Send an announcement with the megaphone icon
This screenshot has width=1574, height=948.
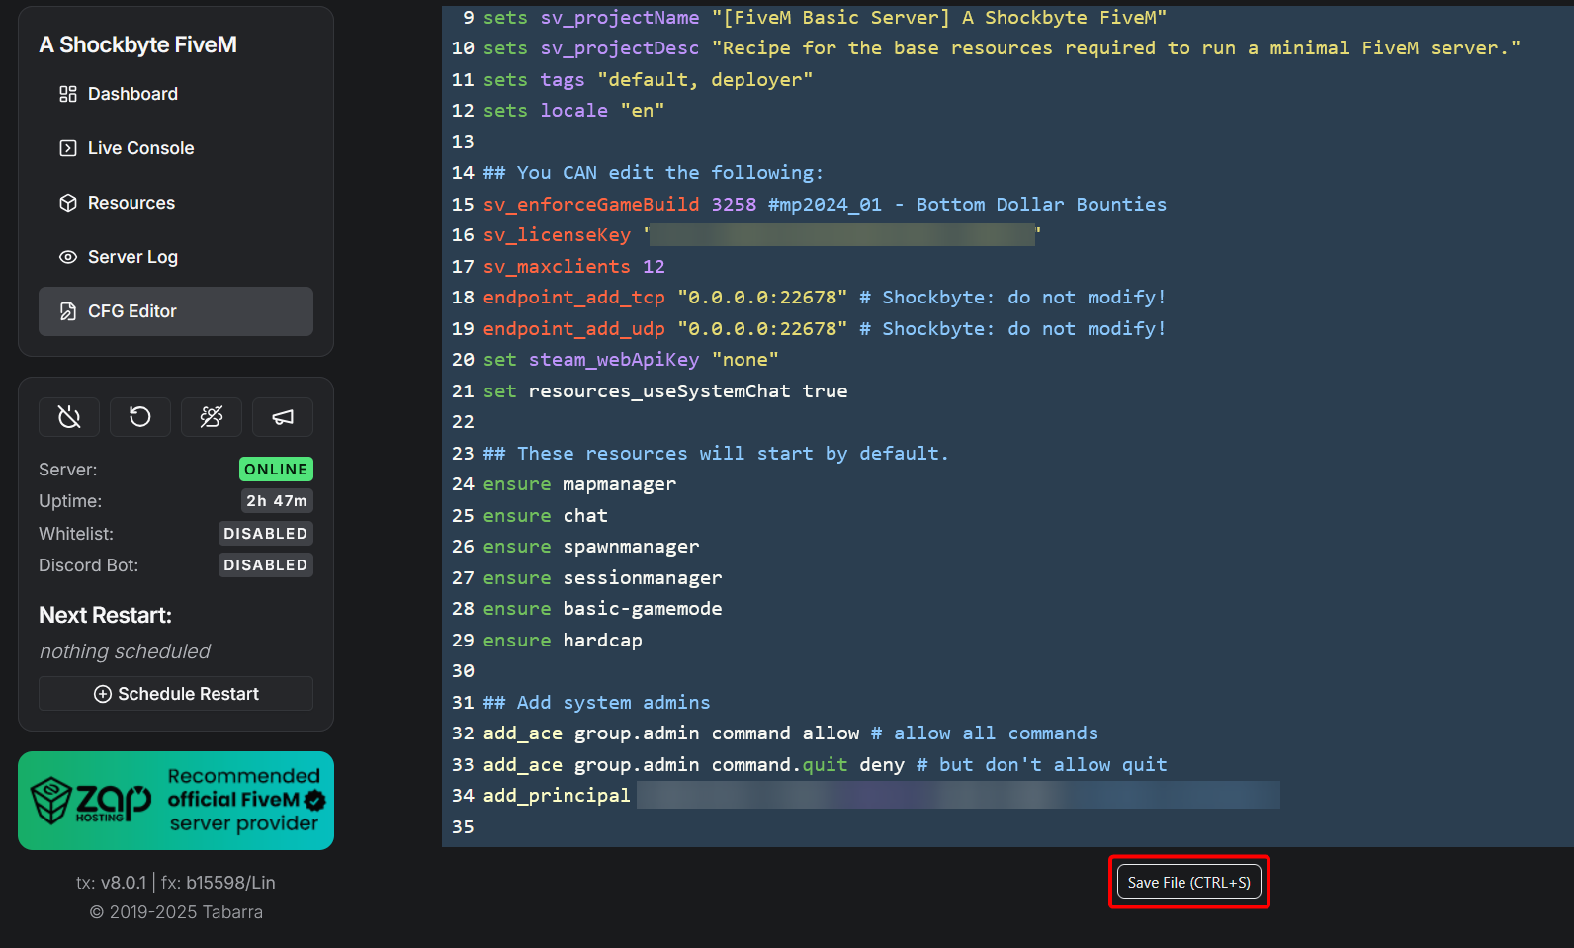click(x=283, y=417)
